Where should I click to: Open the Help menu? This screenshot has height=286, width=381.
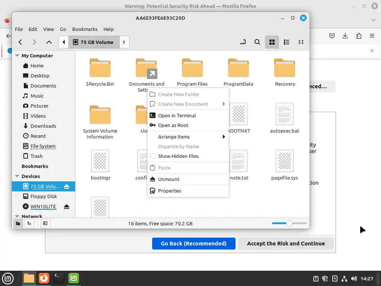point(108,29)
